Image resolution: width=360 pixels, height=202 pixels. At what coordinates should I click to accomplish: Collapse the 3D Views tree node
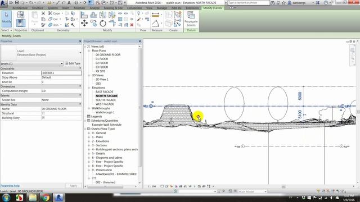tap(89, 75)
